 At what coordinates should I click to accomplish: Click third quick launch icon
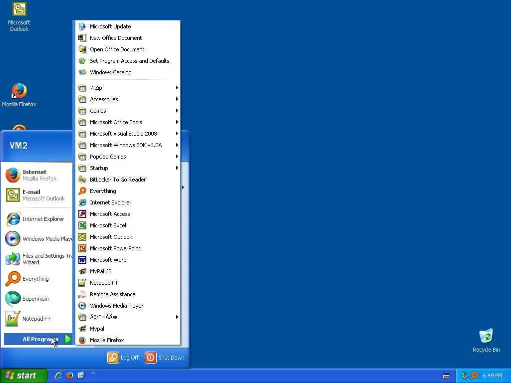tap(81, 376)
